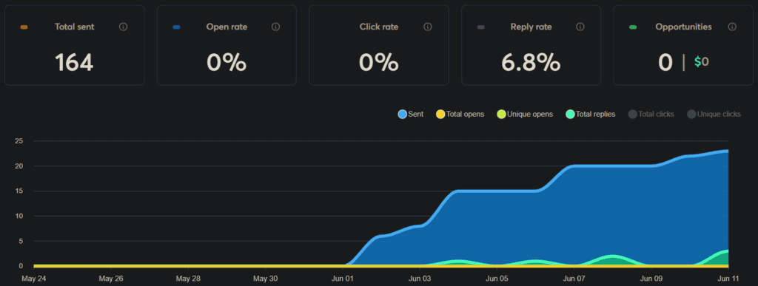The image size is (758, 286).
Task: Enable the Unique clicks legend item
Action: [x=714, y=115]
